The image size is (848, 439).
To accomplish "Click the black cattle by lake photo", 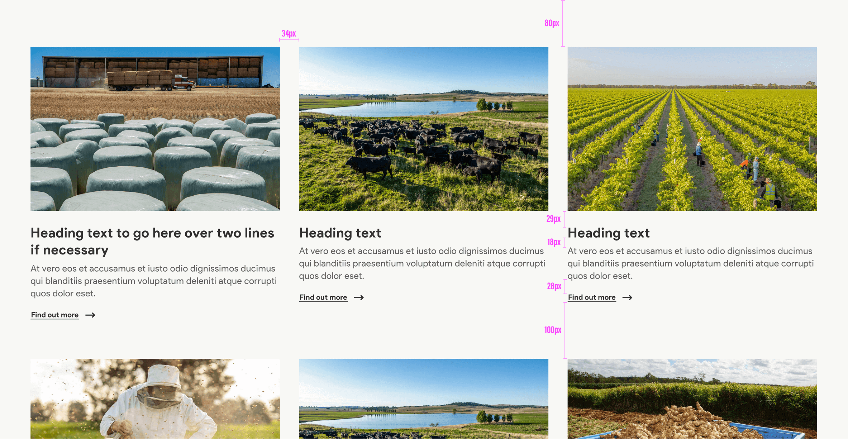I will [x=423, y=129].
